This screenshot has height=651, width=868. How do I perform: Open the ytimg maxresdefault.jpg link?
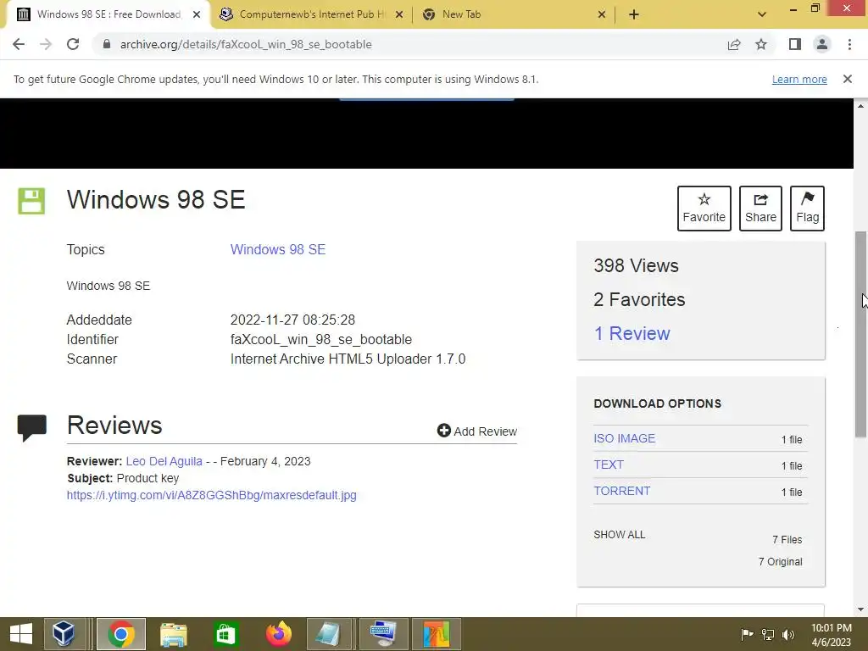click(211, 495)
